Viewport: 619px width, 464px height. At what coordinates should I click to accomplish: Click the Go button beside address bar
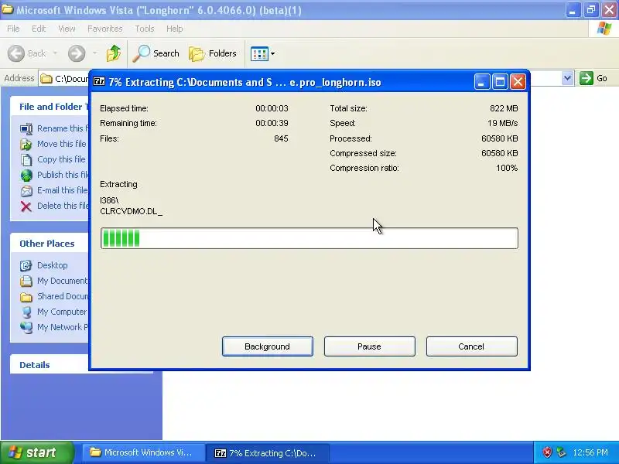click(593, 78)
